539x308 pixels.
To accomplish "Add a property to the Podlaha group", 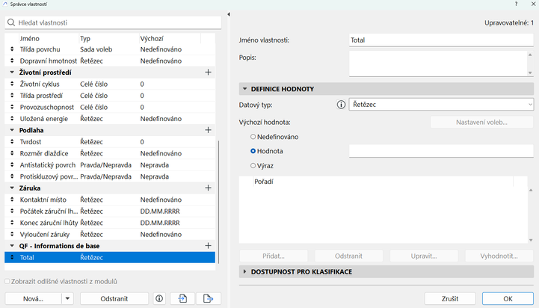I will coord(209,130).
